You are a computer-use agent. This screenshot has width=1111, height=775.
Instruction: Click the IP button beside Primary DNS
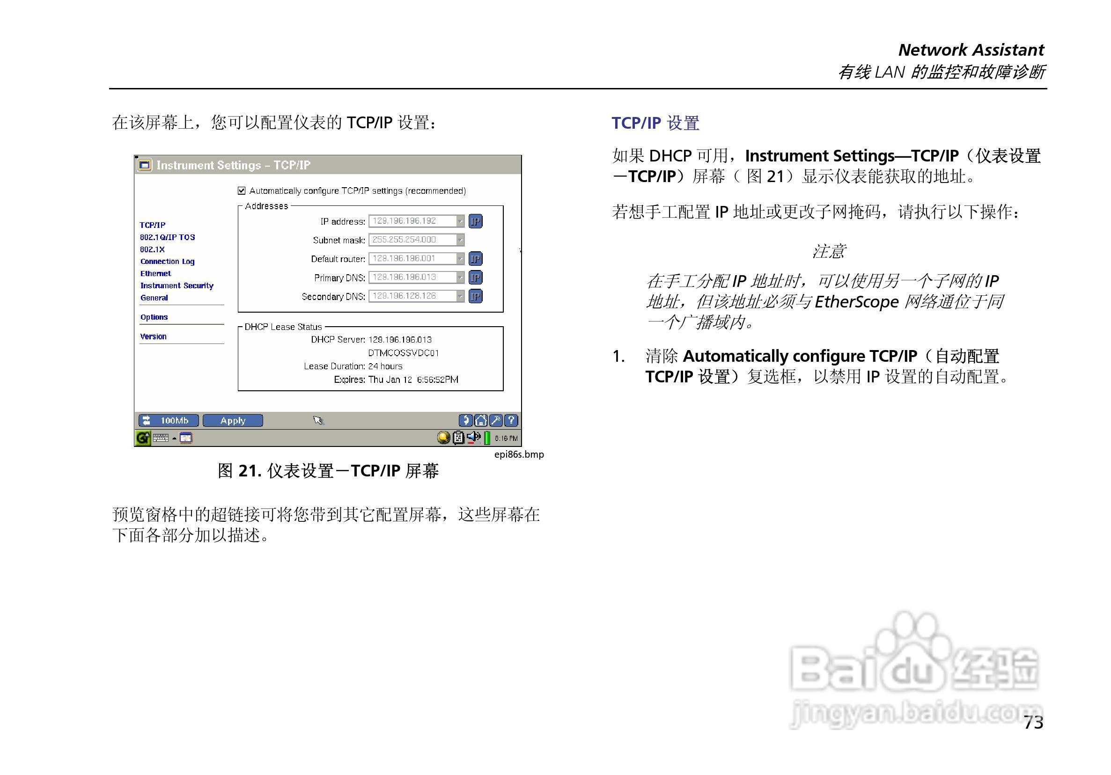475,277
